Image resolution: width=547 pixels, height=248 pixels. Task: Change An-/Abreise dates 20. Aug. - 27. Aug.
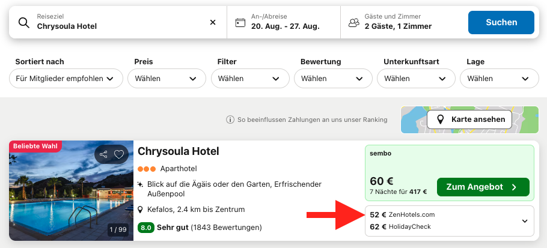click(x=284, y=22)
